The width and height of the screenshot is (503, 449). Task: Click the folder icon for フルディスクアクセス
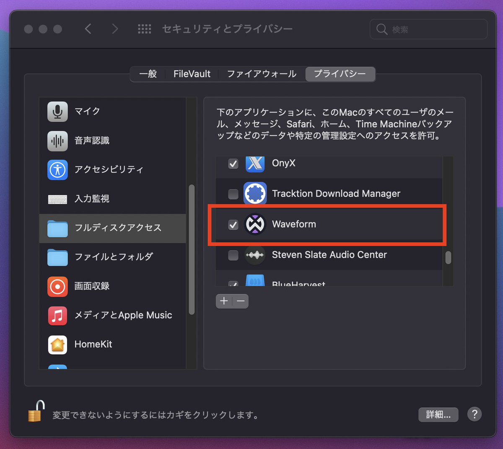coord(57,228)
